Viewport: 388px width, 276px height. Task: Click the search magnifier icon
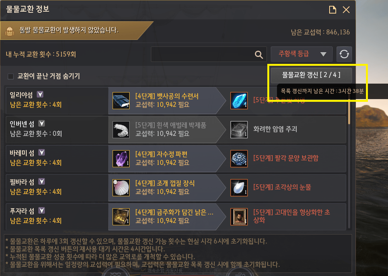point(259,55)
